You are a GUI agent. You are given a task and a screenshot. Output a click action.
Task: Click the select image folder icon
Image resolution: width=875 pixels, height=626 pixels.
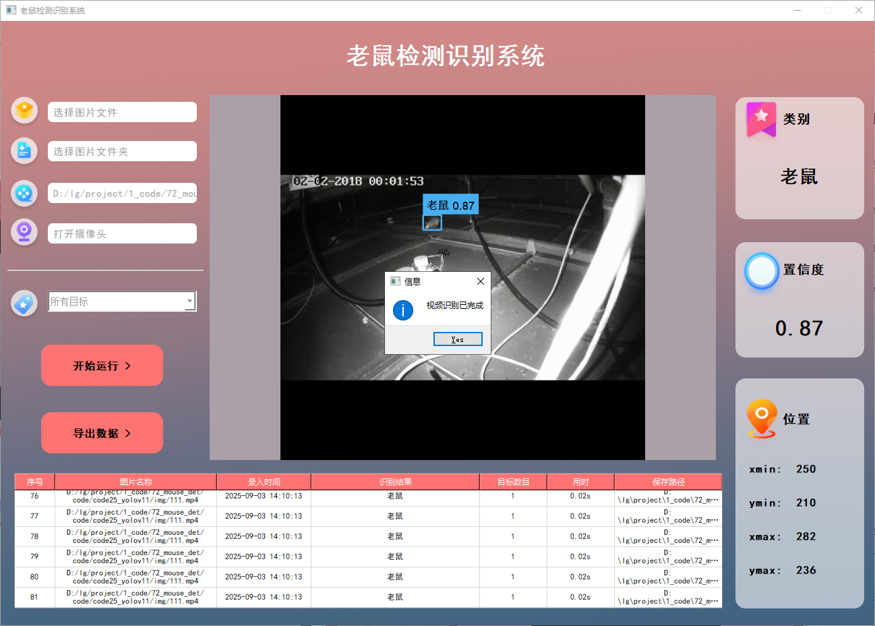tap(24, 150)
